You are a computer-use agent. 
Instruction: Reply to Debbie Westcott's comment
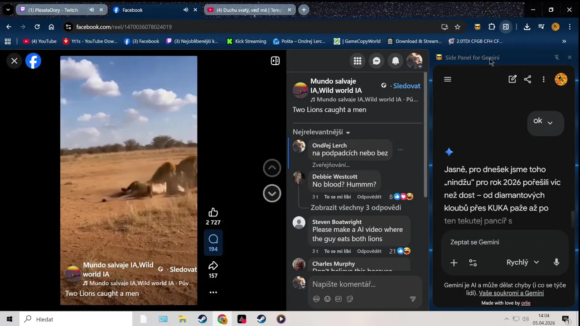[369, 197]
